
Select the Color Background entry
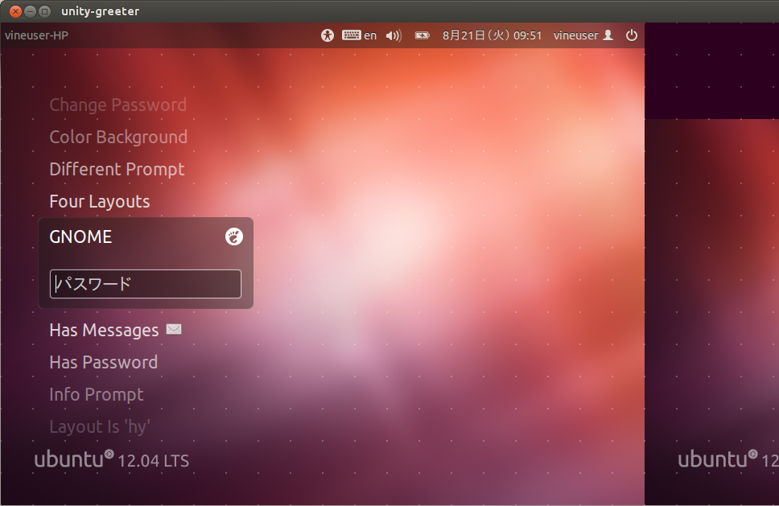[118, 137]
